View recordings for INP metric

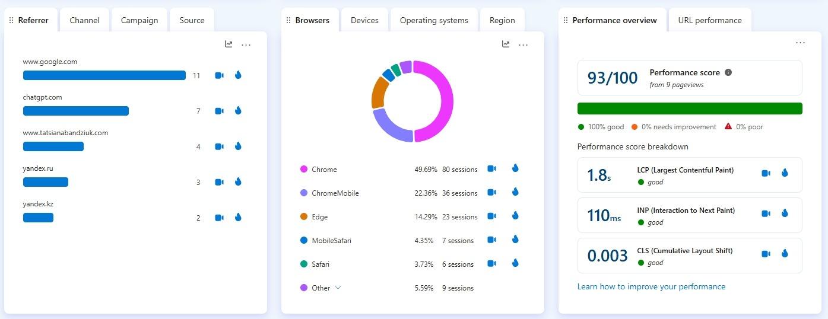click(x=766, y=213)
